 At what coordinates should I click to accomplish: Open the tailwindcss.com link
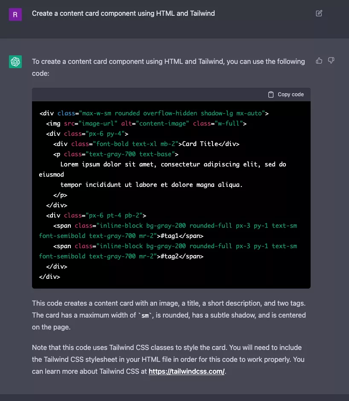click(x=186, y=371)
